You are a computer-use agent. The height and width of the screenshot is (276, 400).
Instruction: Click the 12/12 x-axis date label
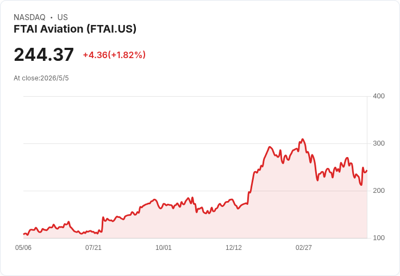(234, 248)
